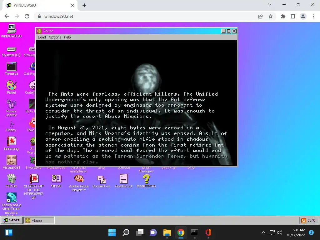
Task: Open the Chrome extensions puzzle icon
Action: (x=283, y=16)
